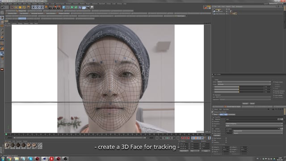Click the Undo arrow icon in top toolbar
This screenshot has height=161, width=286.
tap(3, 7)
